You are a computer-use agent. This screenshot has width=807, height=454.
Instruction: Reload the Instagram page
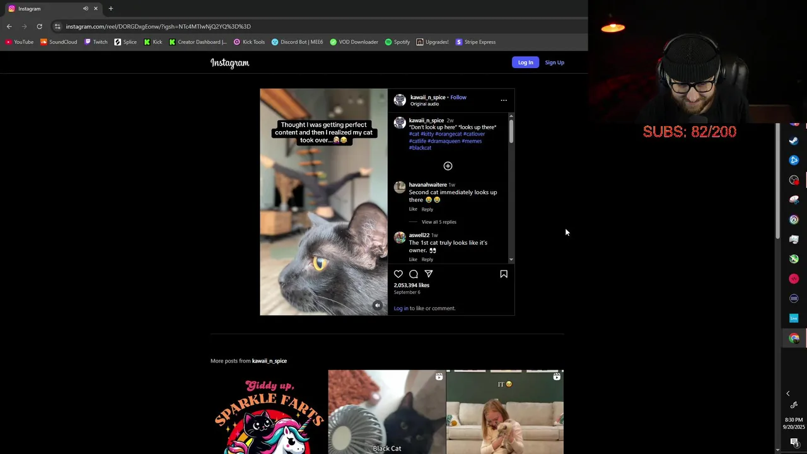39,26
